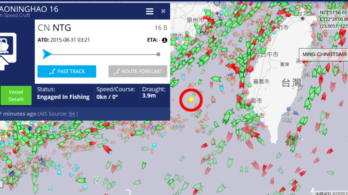Viewport: 348px width, 195px height.
Task: Click the ROUTE FORECAST button
Action: 138,71
